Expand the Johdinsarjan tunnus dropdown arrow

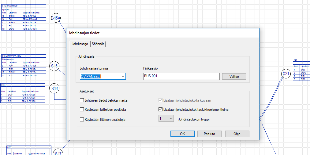tap(123, 77)
